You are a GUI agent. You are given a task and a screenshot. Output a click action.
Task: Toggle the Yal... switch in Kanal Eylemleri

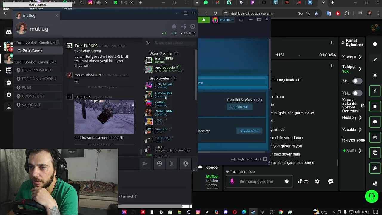[357, 93]
